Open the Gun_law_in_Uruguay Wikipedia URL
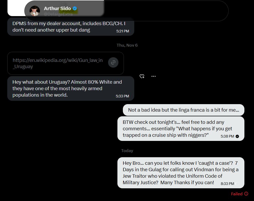Image resolution: width=254 pixels, height=201 pixels. [x=58, y=63]
